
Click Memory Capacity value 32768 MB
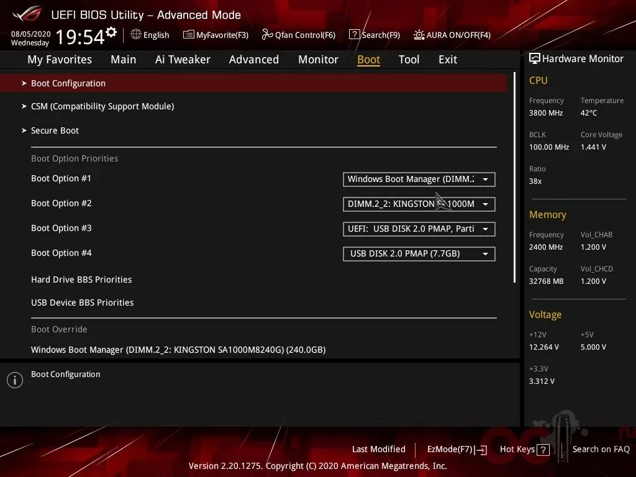tap(546, 281)
